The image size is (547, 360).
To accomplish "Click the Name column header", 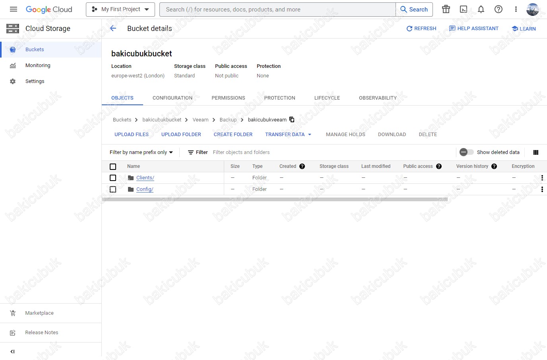I will point(134,166).
